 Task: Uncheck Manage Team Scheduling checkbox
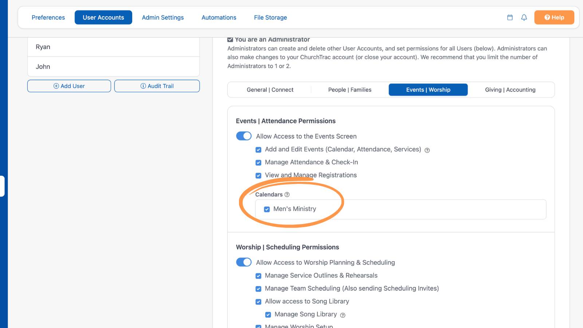tap(258, 289)
